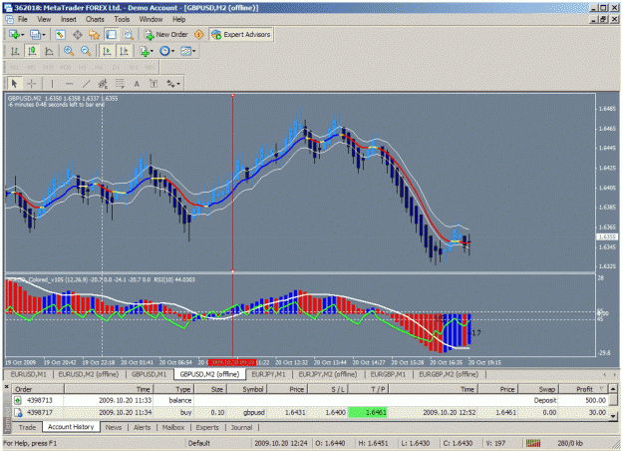Viewport: 623px width, 451px height.
Task: Click the New Chart toolbar icon
Action: 14,35
